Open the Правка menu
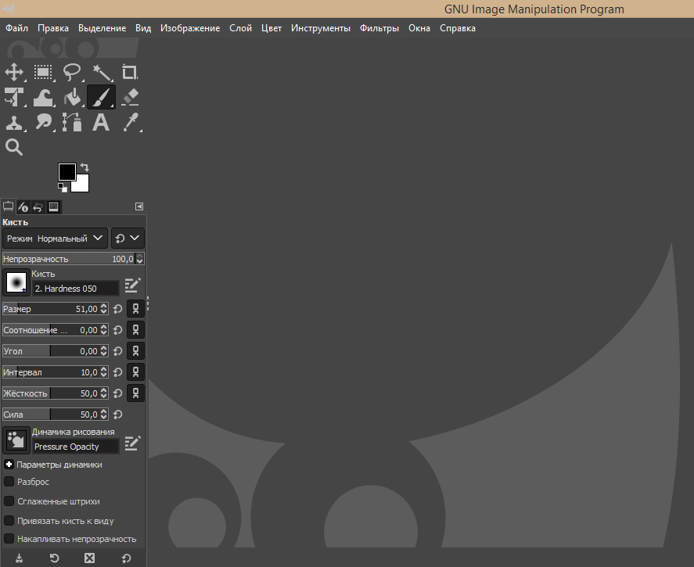The image size is (694, 567). tap(53, 28)
